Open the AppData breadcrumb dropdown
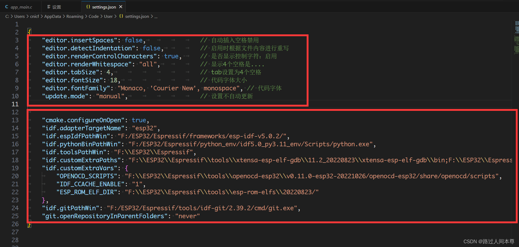 (52, 16)
